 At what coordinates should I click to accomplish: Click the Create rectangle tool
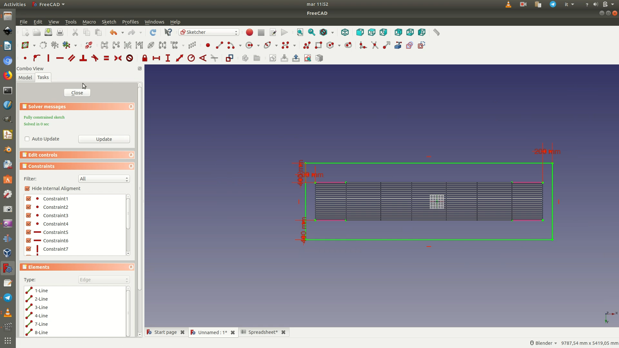coord(319,45)
